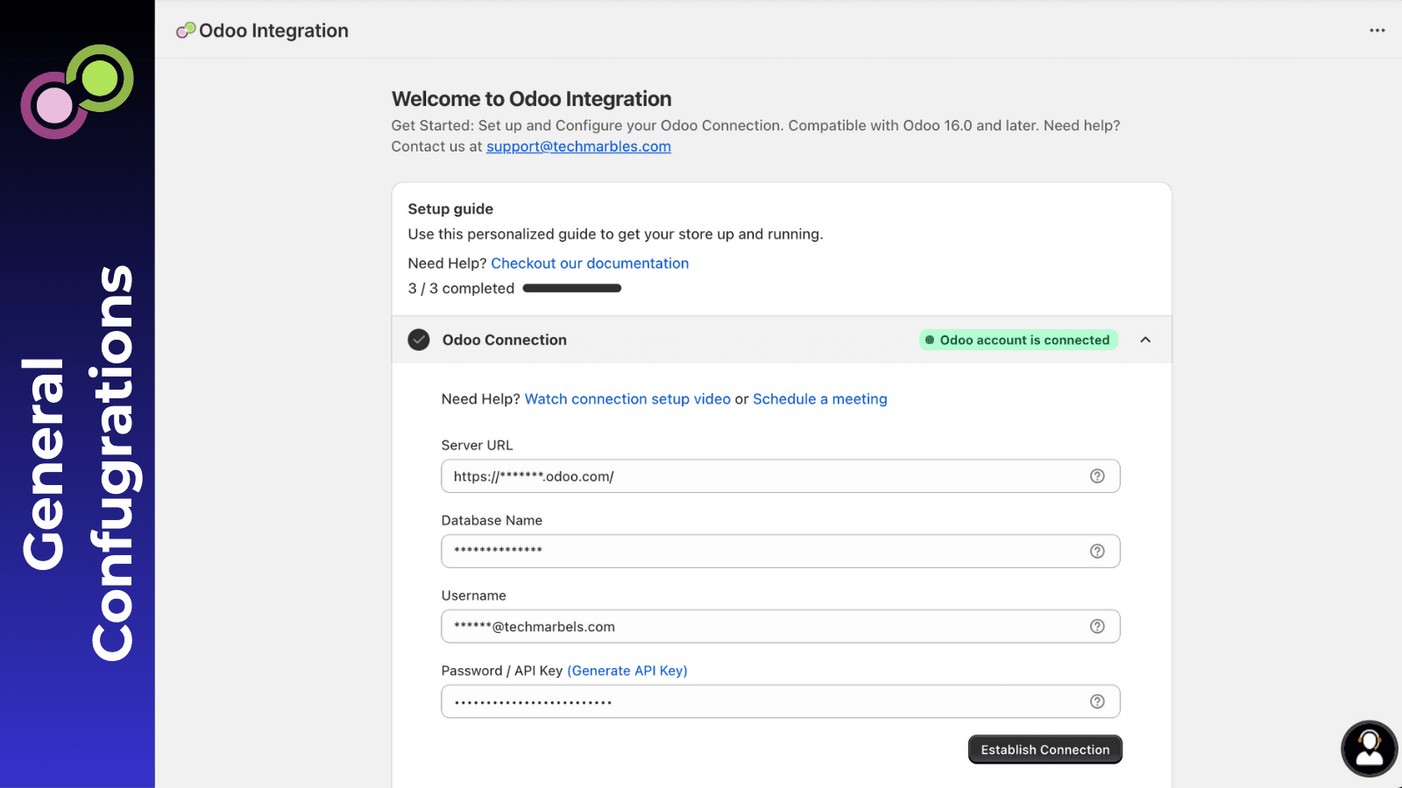Click the Database Name help question icon
This screenshot has height=788, width=1402.
coord(1097,552)
